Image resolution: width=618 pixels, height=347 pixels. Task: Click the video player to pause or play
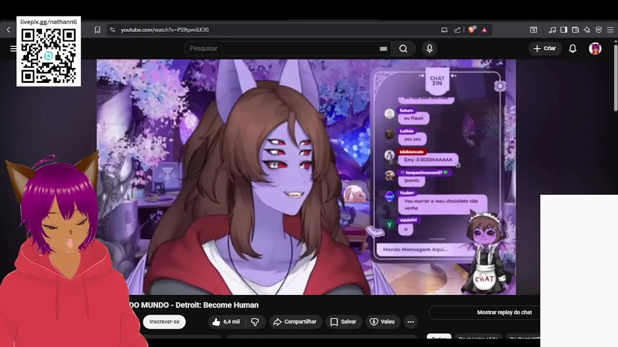click(306, 177)
